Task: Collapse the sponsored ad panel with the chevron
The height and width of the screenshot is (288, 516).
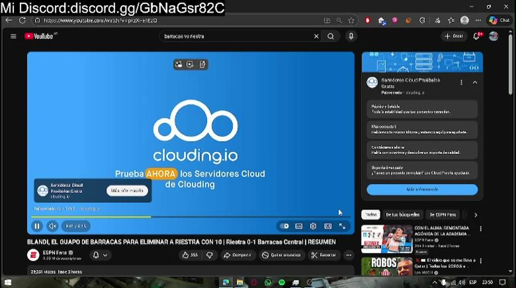Action: coord(475,82)
